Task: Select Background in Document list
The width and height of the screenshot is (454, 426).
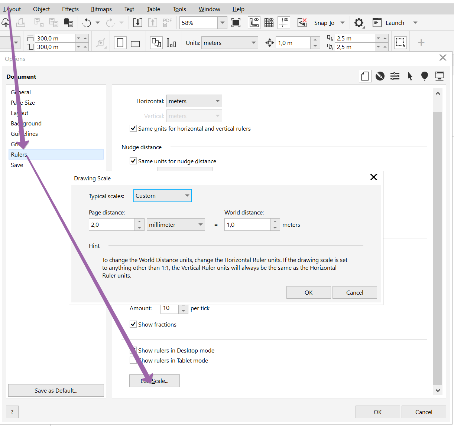Action: coord(26,123)
